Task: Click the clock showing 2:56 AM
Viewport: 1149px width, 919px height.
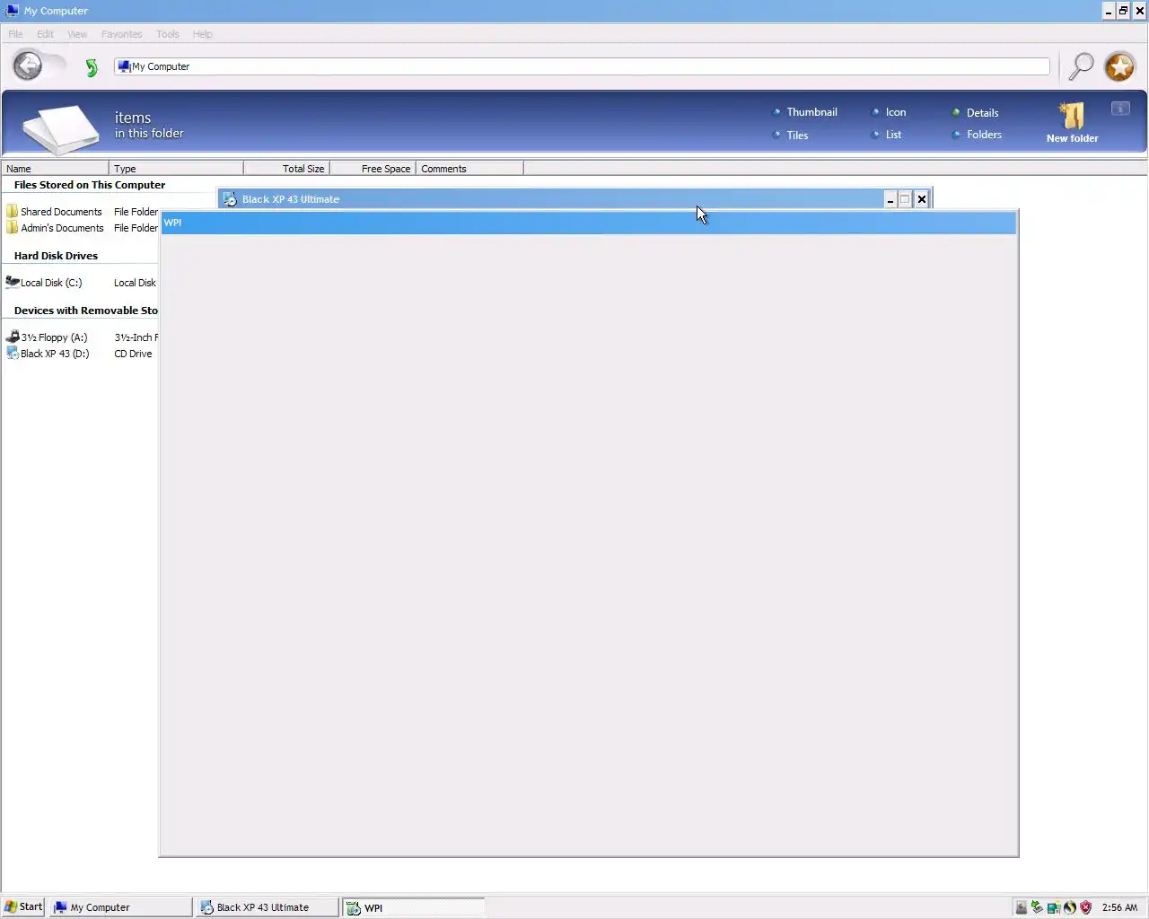Action: (1119, 907)
